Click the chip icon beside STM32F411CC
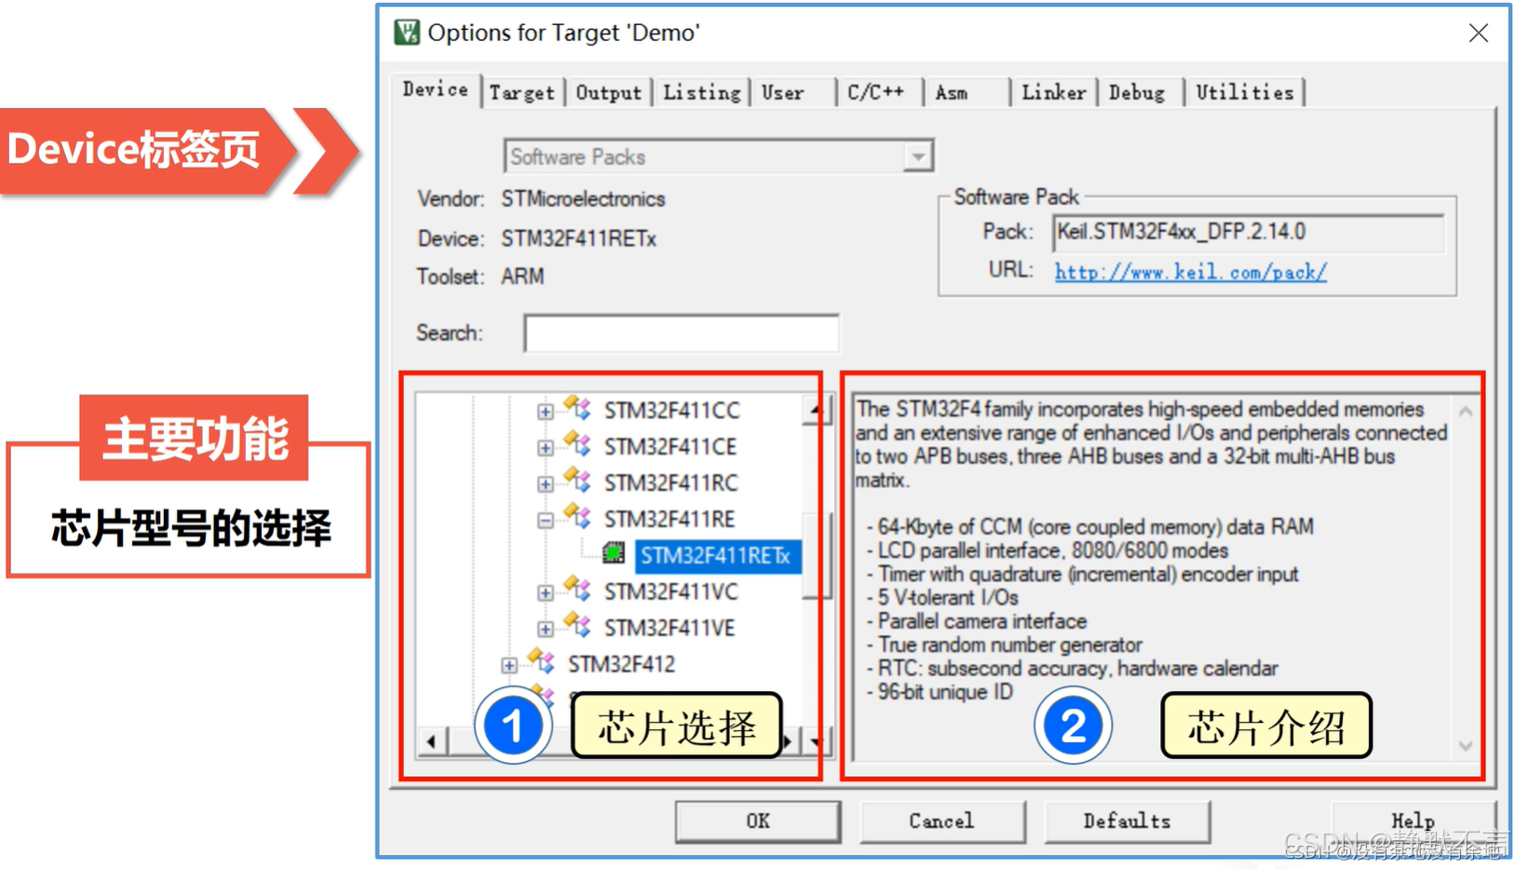Screen dimensions: 1515x869 (x=576, y=407)
